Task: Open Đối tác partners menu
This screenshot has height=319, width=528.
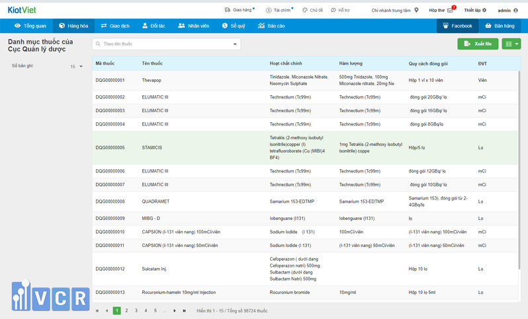Action: point(154,26)
